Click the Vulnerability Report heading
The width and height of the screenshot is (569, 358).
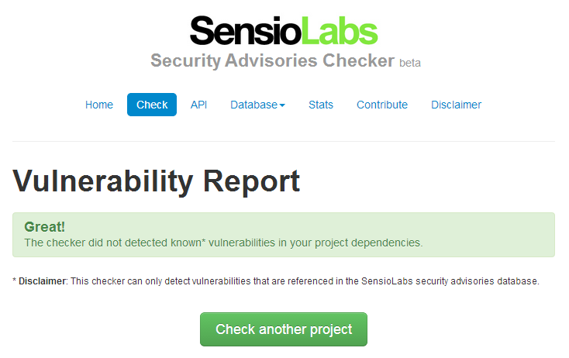(x=157, y=181)
